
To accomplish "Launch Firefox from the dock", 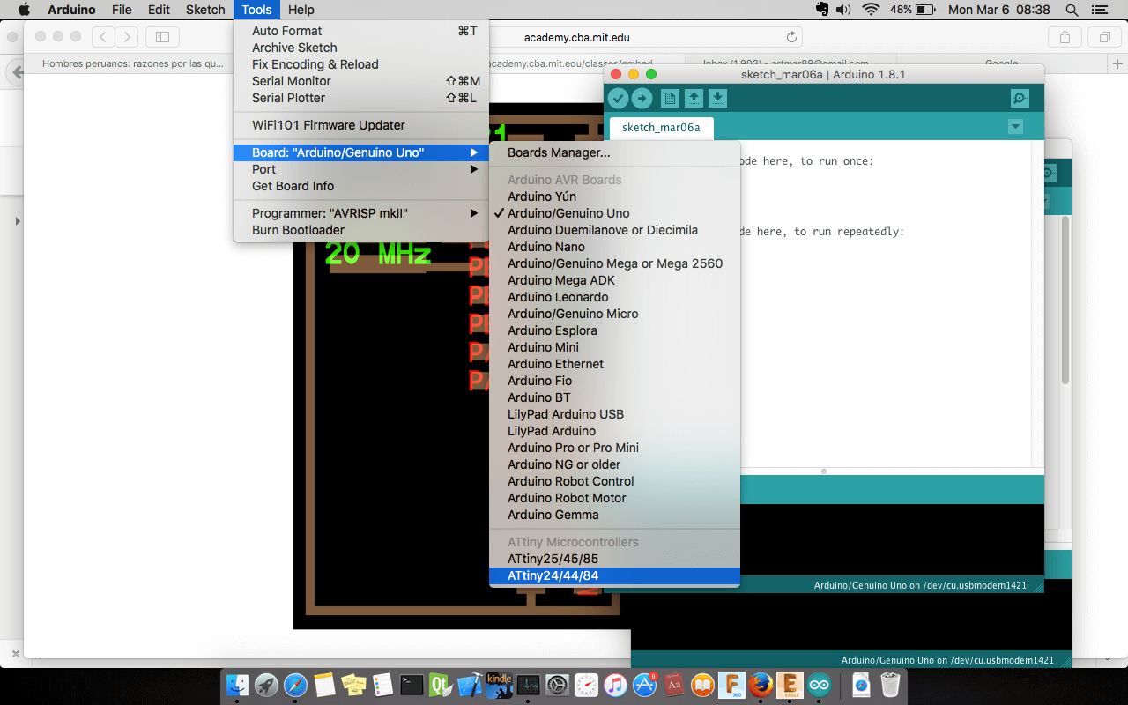I will 761,685.
